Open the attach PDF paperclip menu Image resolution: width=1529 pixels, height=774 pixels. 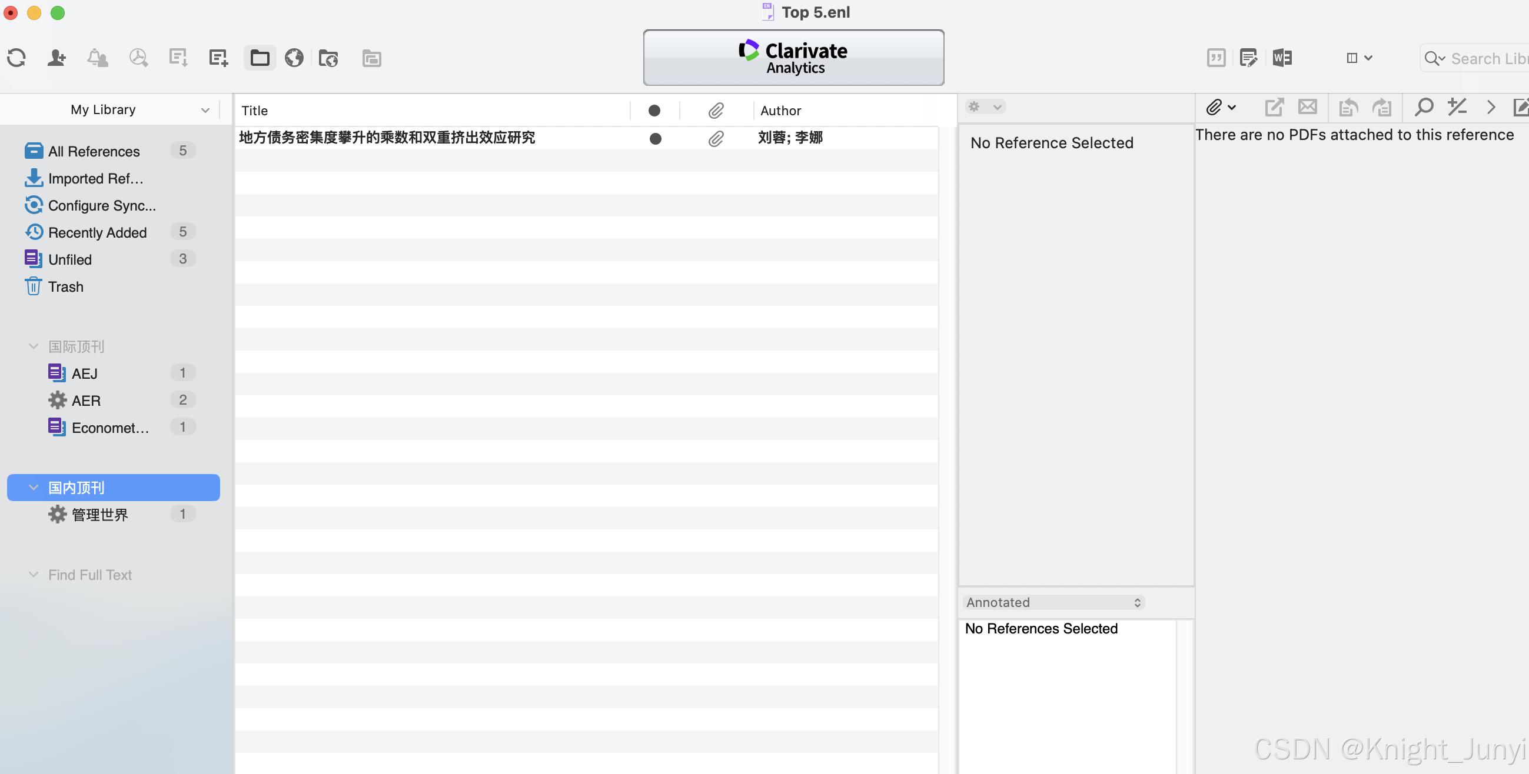(1221, 108)
